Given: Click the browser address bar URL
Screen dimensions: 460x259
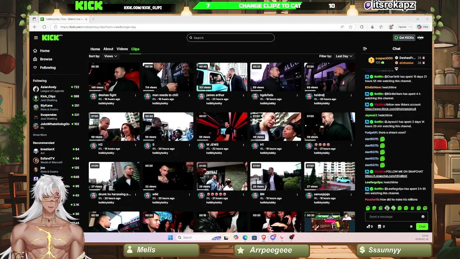Looking at the screenshot, I should tap(98, 27).
